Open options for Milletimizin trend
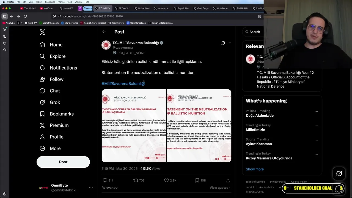Viewport: 352px width, 198px height. [316, 126]
